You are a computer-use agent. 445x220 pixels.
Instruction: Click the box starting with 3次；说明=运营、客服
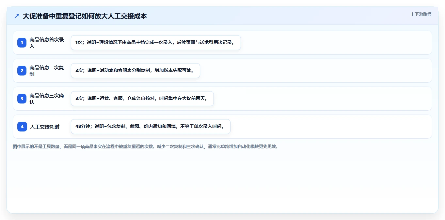142,99
